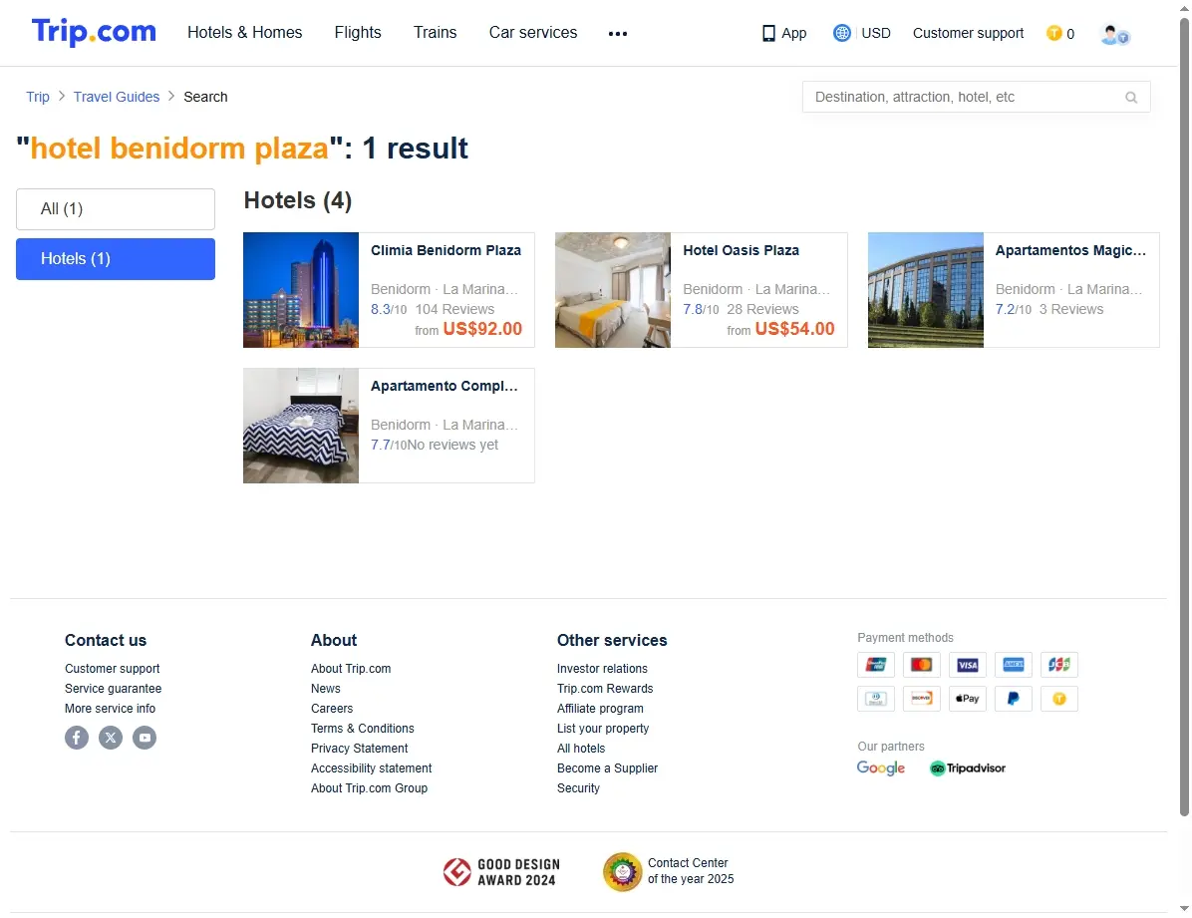Open the Careers footer link
The width and height of the screenshot is (1192, 918).
pyautogui.click(x=332, y=708)
